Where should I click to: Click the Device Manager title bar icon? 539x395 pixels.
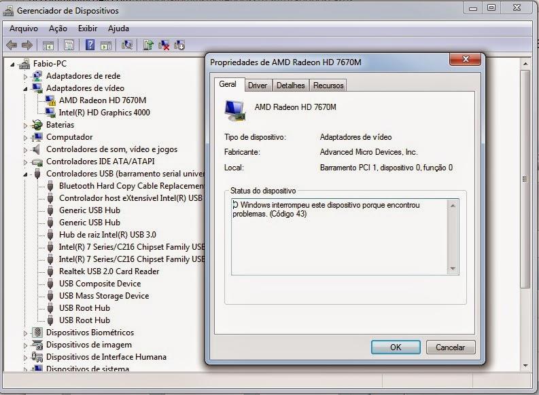[x=8, y=11]
